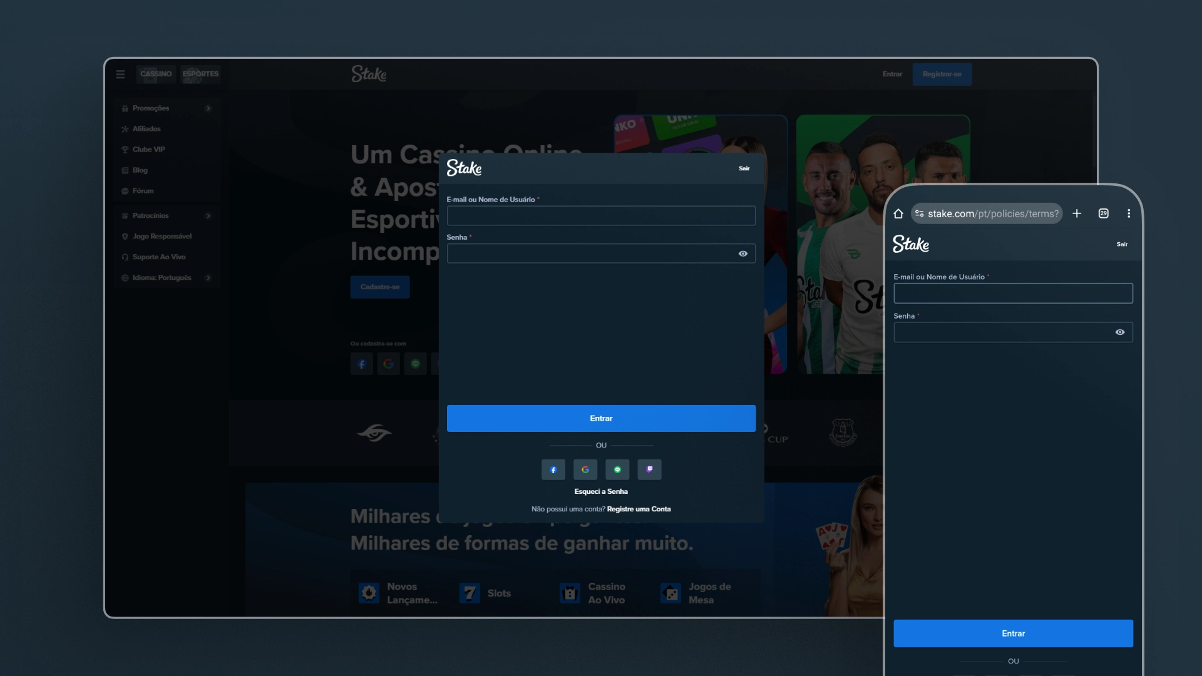Viewport: 1202px width, 676px height.
Task: Log in with Line in the dialog
Action: coord(617,469)
